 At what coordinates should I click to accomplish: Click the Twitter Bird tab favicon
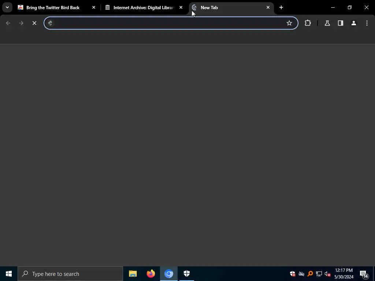pos(21,8)
